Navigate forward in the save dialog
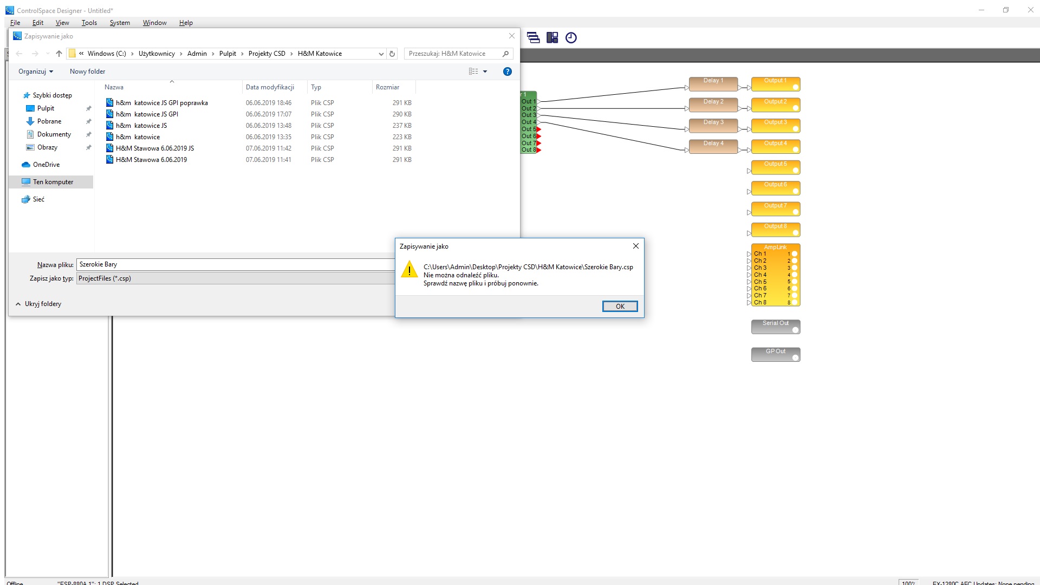The image size is (1040, 585). 35,54
